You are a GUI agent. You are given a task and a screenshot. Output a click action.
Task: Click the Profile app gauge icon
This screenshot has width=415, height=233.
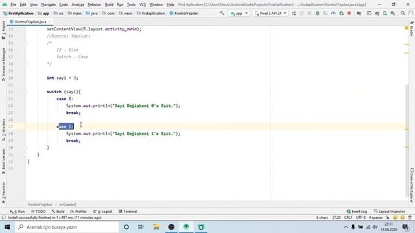tap(333, 13)
